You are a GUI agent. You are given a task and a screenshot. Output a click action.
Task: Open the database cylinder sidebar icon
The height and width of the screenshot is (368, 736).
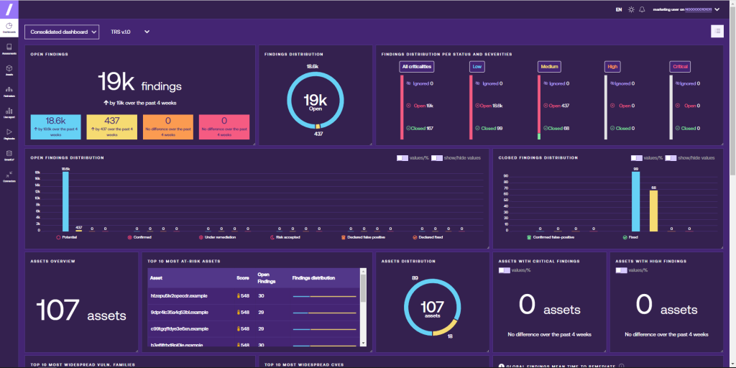(x=9, y=155)
